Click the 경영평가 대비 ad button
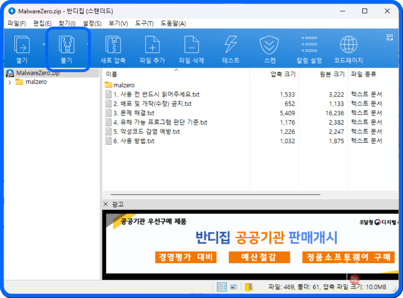 [x=185, y=257]
